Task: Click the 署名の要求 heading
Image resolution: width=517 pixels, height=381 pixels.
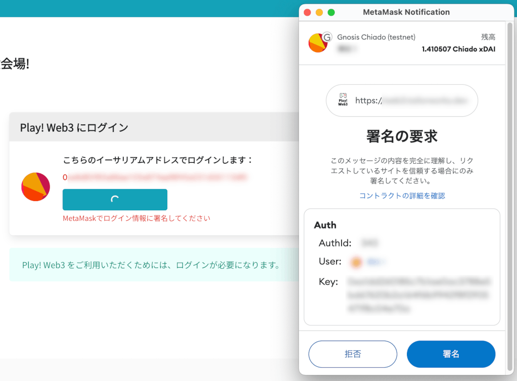Action: point(402,136)
